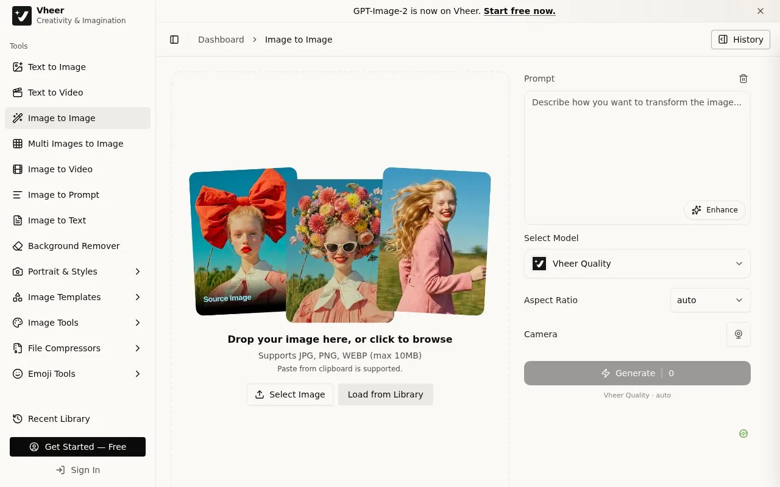The width and height of the screenshot is (780, 487).
Task: Click the flower crown sample thumbnail
Action: point(339,251)
